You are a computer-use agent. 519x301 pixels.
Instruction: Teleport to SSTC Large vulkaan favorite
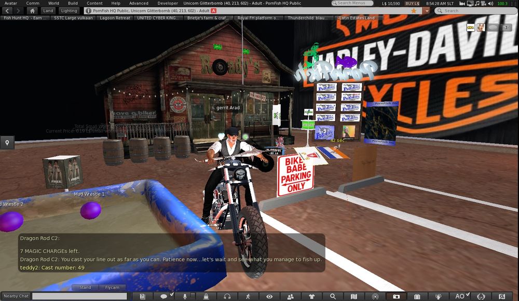[74, 18]
